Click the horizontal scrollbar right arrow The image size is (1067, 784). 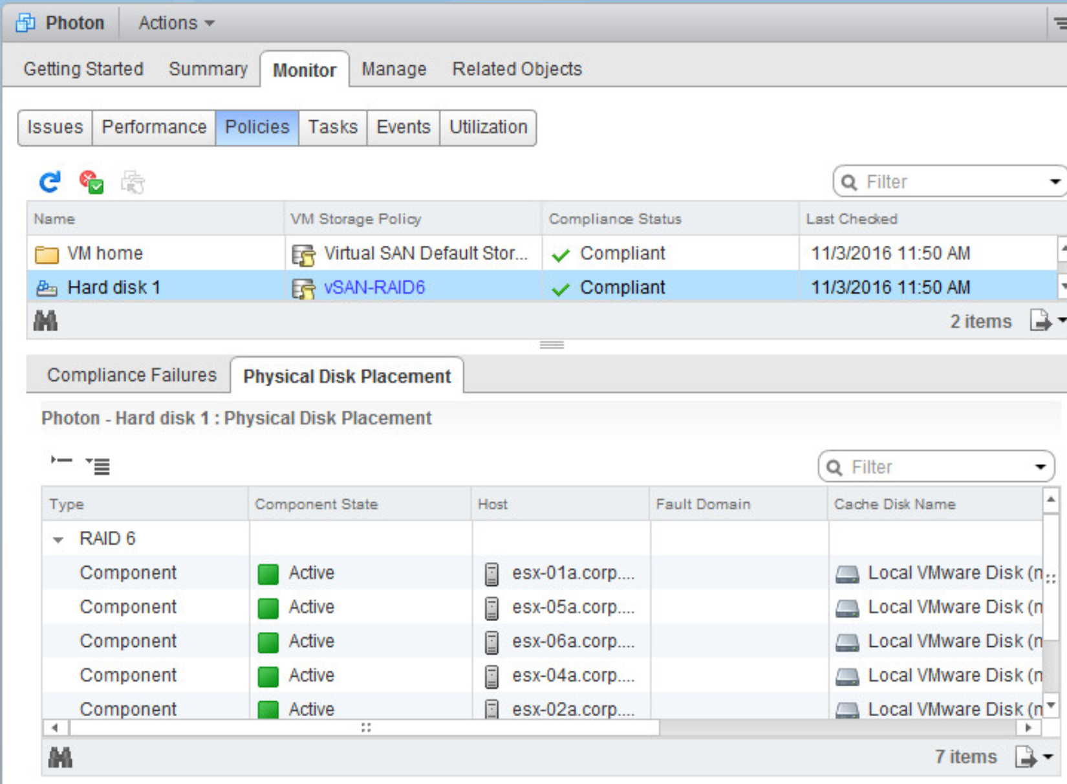[x=1028, y=728]
